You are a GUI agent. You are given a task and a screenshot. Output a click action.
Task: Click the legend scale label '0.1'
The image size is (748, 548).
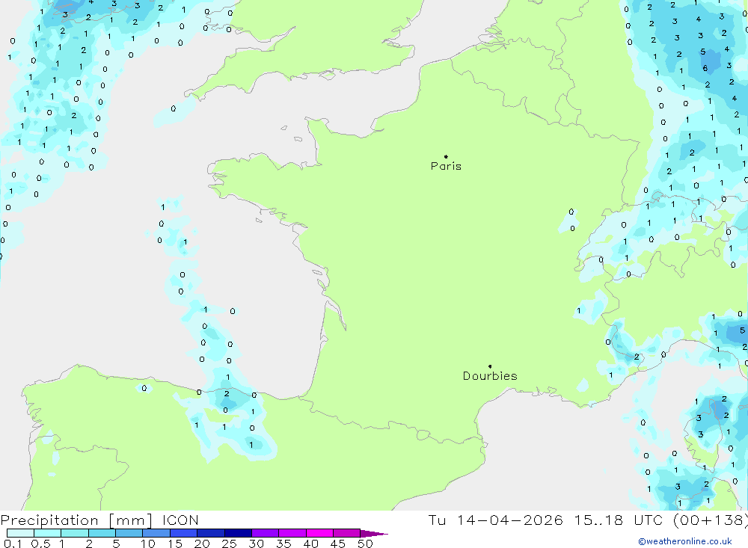point(13,544)
